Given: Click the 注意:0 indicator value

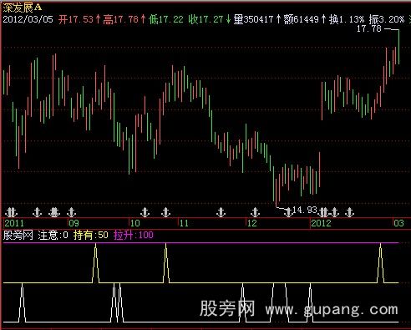Looking at the screenshot, I should click(53, 235).
